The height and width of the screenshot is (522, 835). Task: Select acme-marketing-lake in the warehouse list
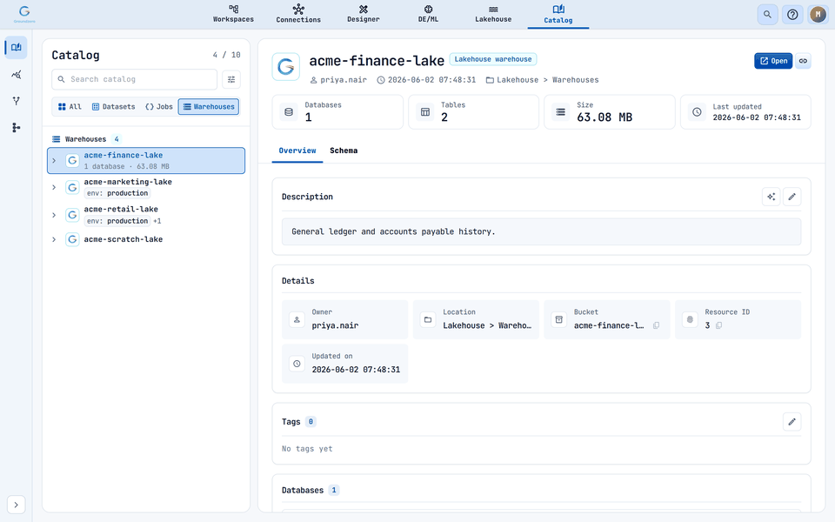pos(146,188)
